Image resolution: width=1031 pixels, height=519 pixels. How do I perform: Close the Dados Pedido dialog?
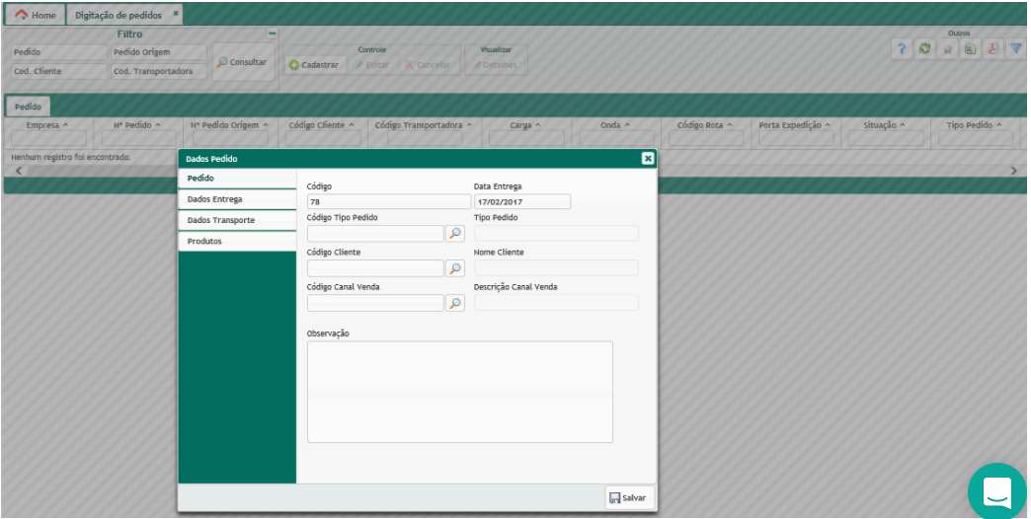647,158
